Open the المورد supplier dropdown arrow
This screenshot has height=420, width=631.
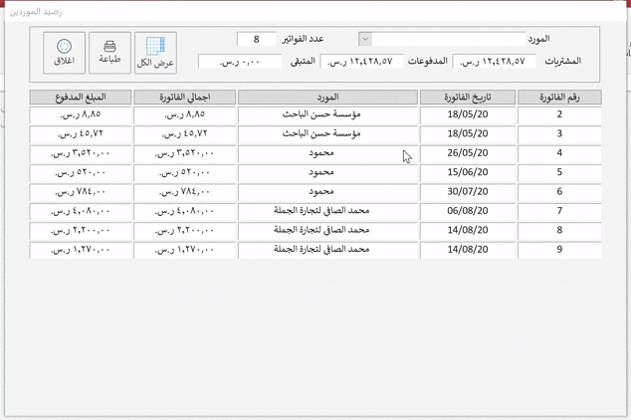(365, 39)
